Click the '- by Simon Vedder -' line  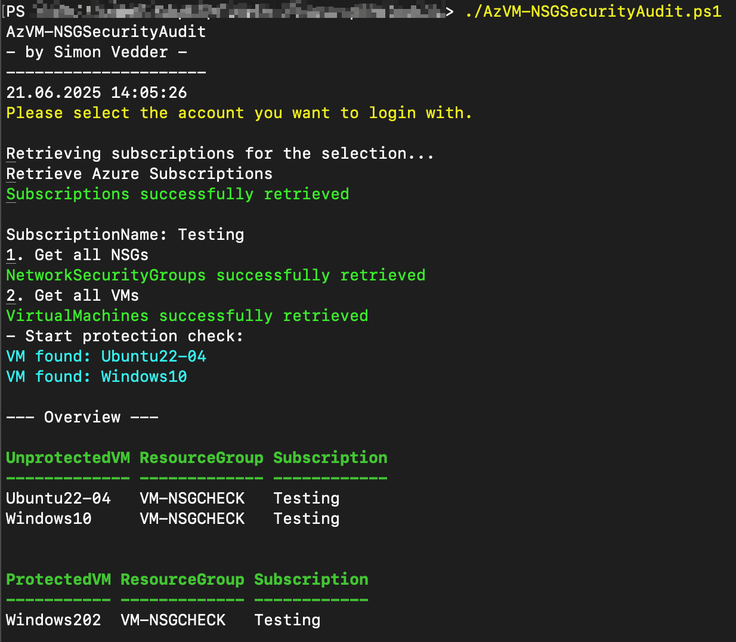point(97,52)
